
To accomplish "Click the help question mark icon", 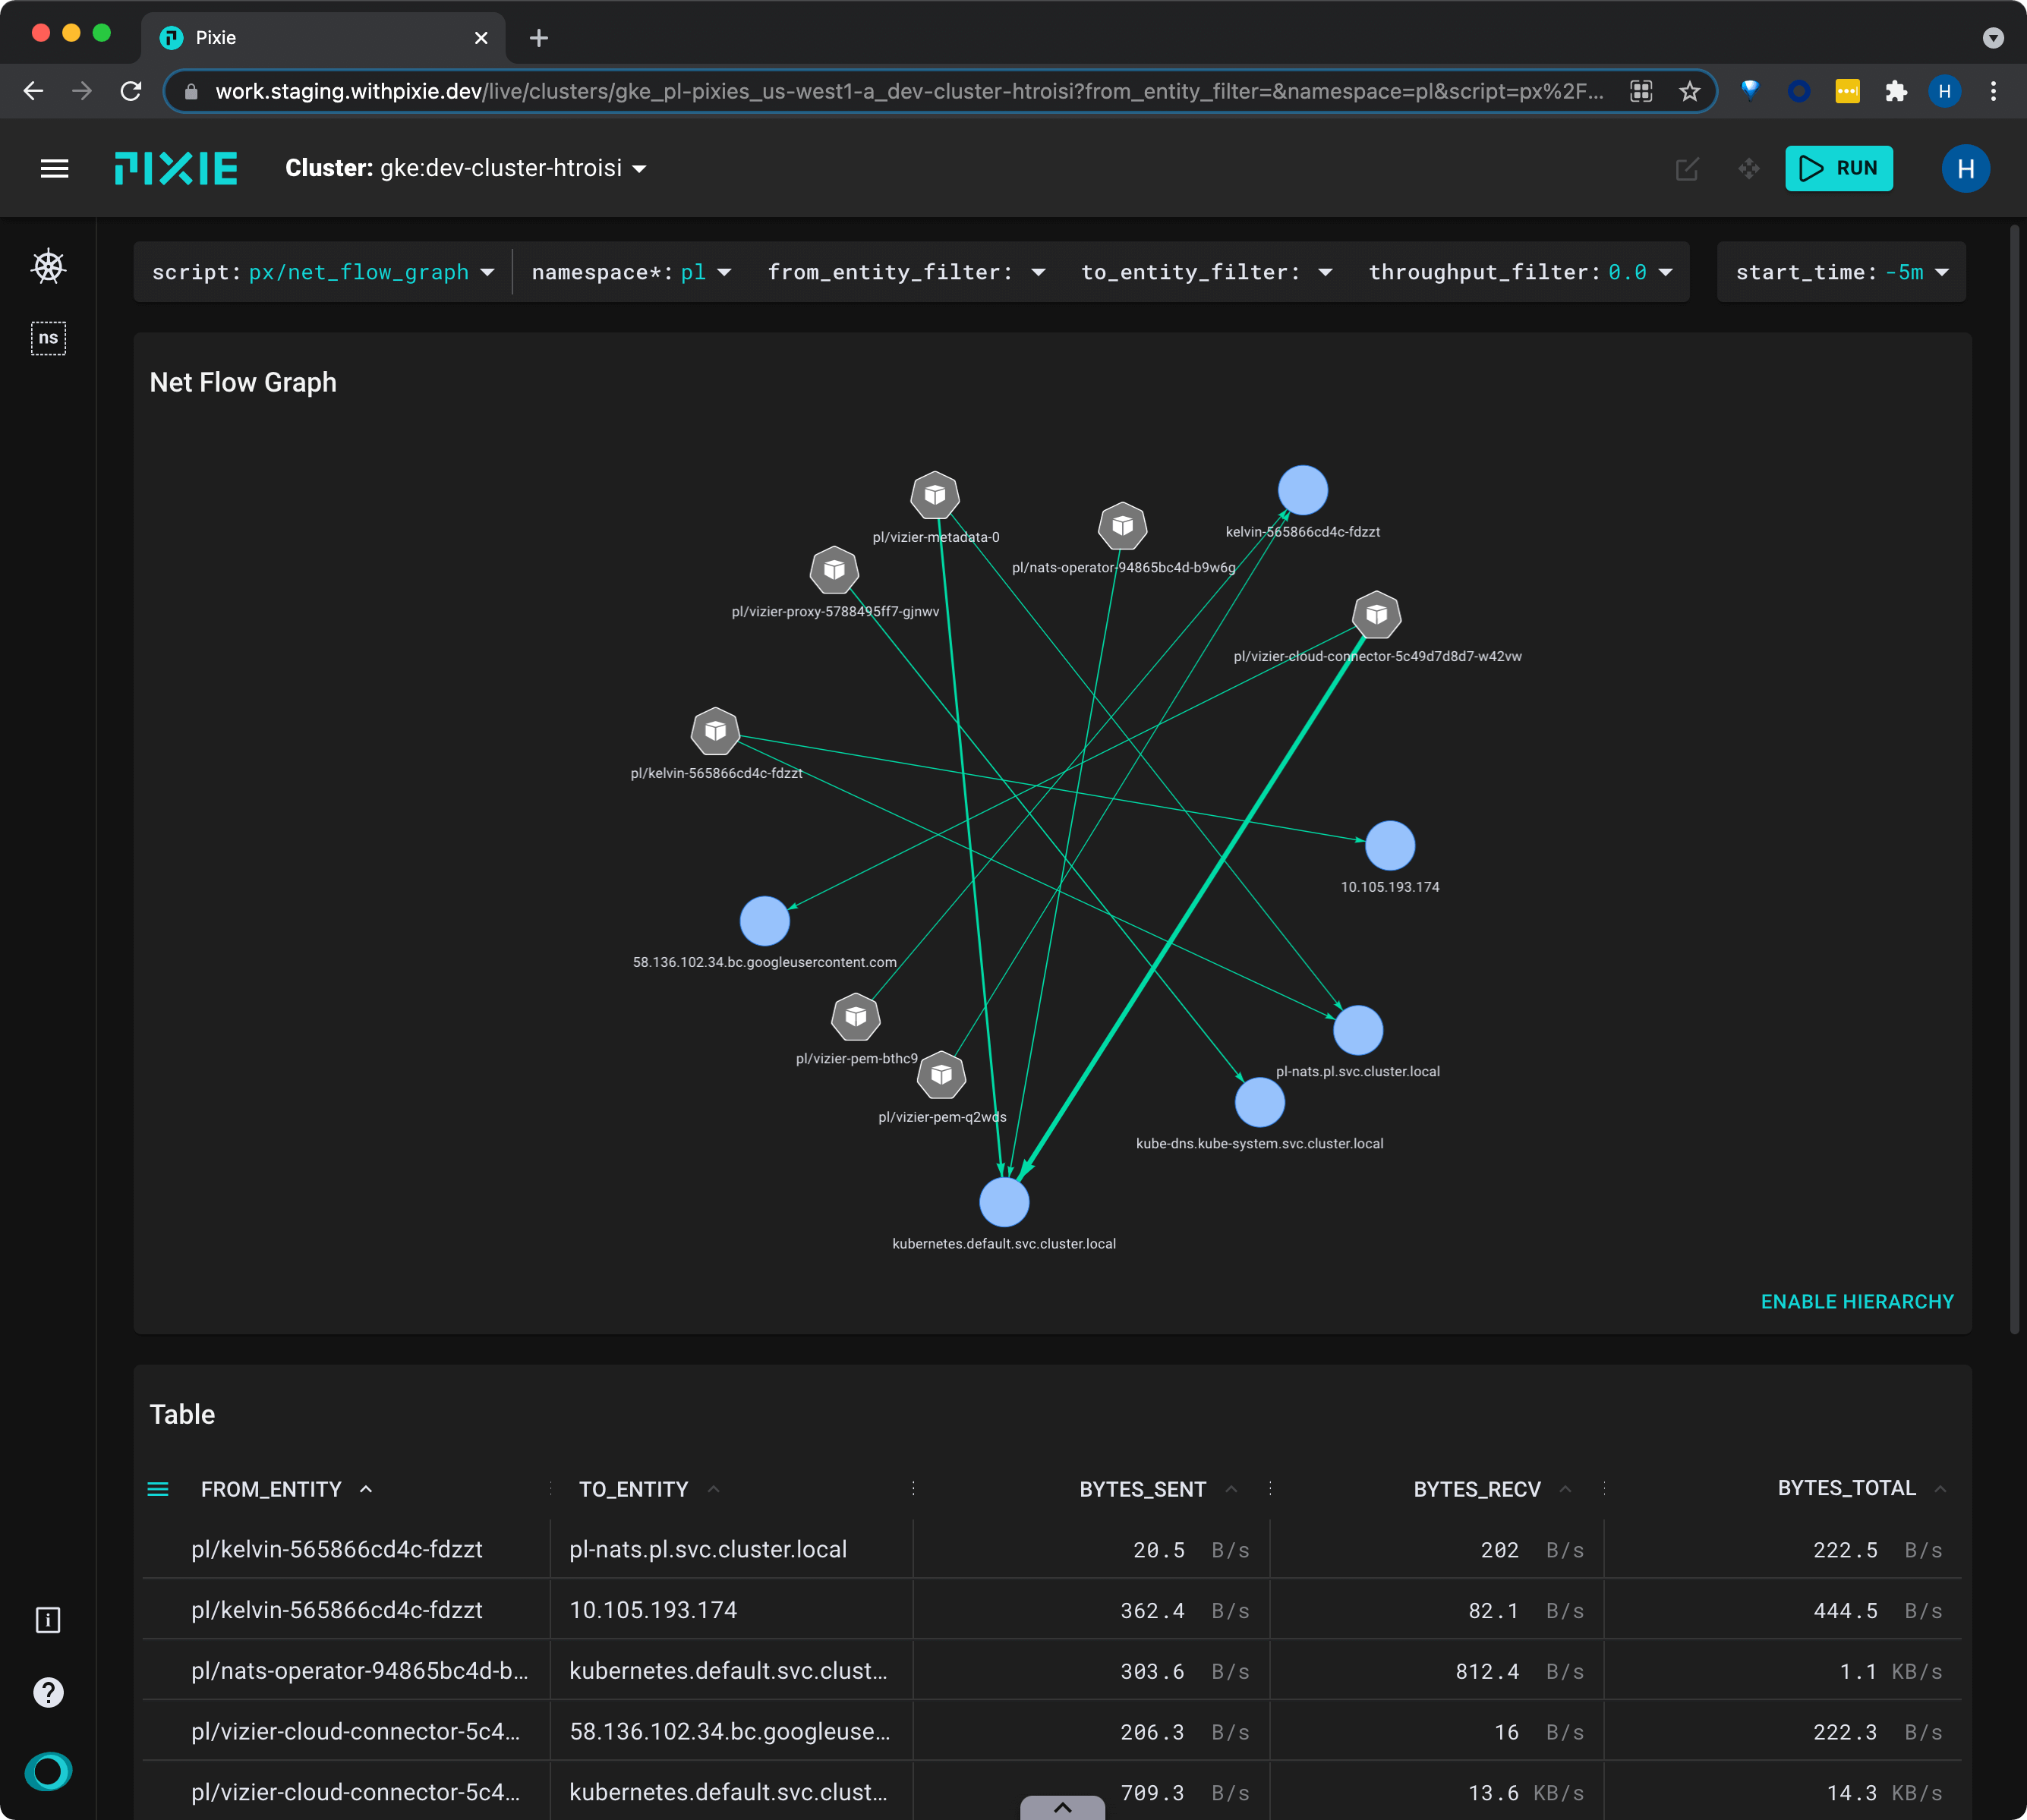I will click(48, 1692).
